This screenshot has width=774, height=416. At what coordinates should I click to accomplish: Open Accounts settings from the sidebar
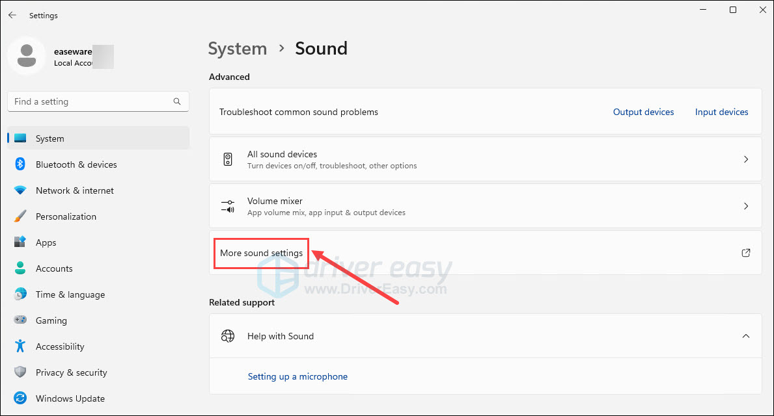(x=54, y=268)
